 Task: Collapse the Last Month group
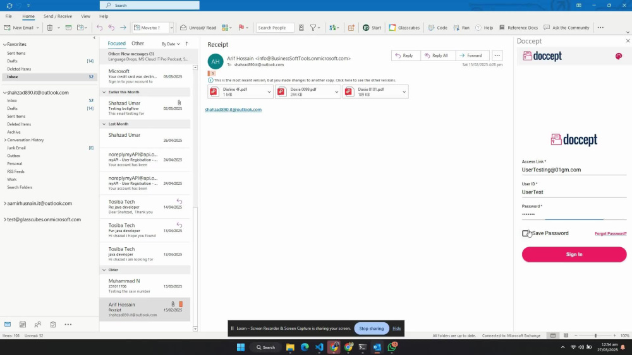click(x=104, y=124)
